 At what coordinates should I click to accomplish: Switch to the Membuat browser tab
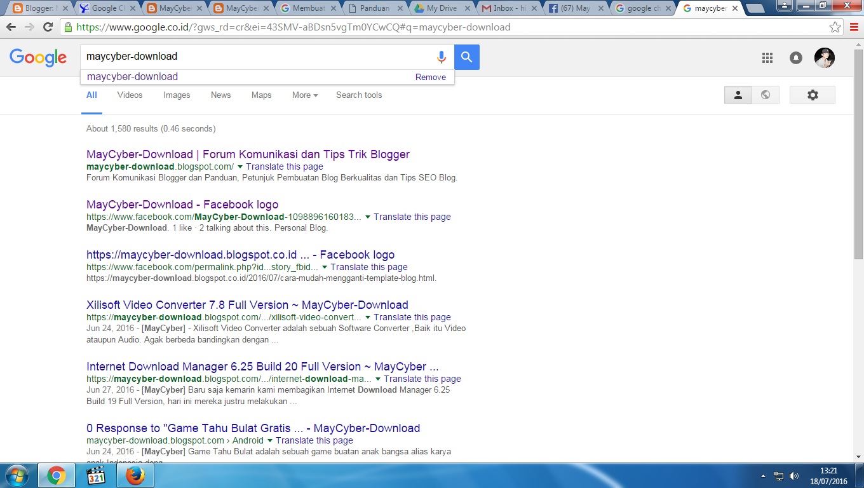click(307, 8)
